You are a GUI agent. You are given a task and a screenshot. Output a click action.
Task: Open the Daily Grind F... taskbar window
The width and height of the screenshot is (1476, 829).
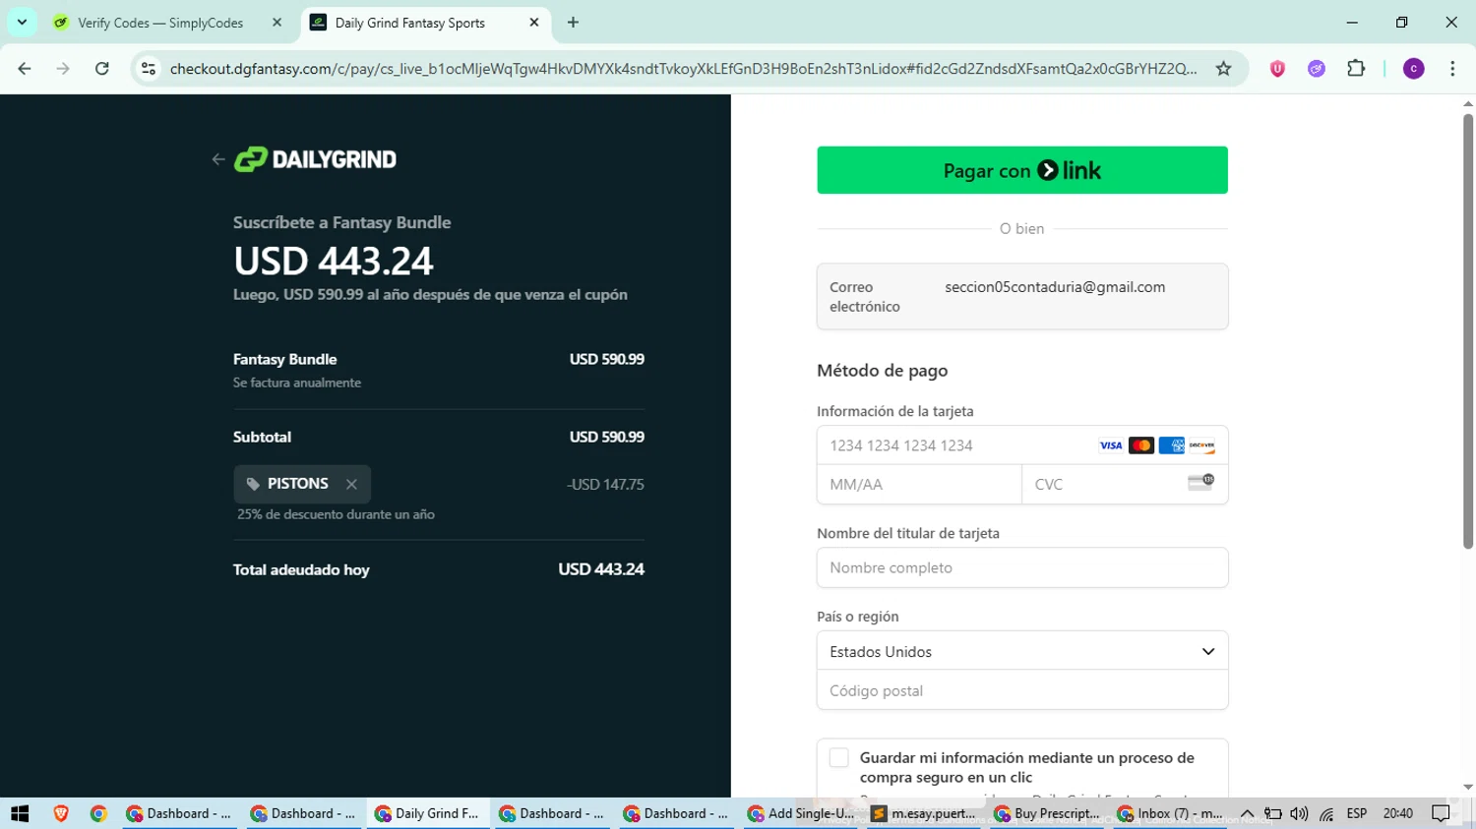point(428,813)
